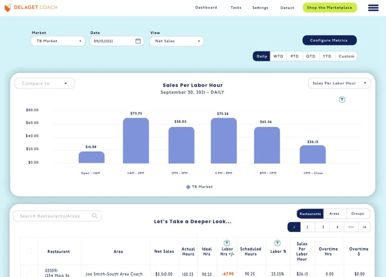Expand the View dropdown set to Net Sales
The width and height of the screenshot is (386, 277).
[176, 41]
